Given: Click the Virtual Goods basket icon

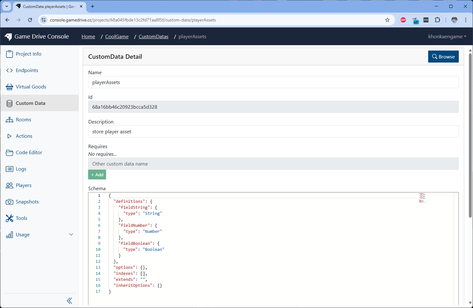Looking at the screenshot, I should point(9,87).
